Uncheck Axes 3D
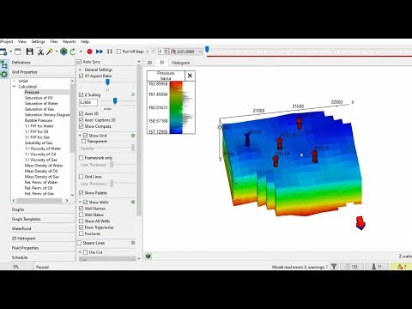Screen dimensions: 412x309 pyautogui.click(x=81, y=113)
